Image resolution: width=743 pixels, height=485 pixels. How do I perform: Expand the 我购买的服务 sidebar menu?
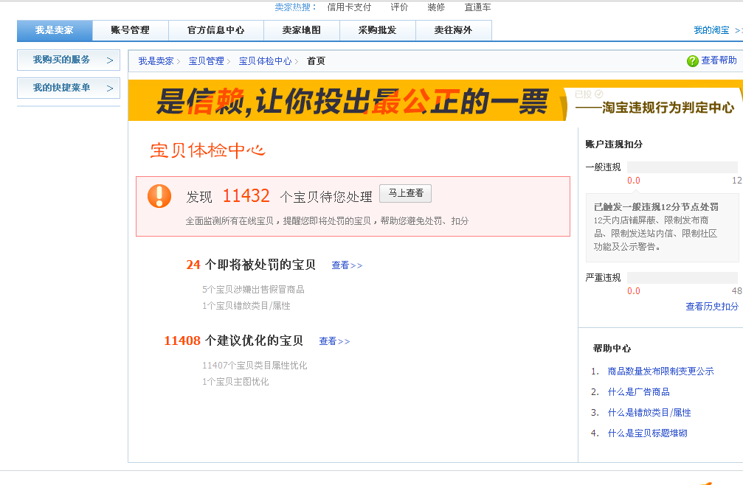click(x=68, y=60)
